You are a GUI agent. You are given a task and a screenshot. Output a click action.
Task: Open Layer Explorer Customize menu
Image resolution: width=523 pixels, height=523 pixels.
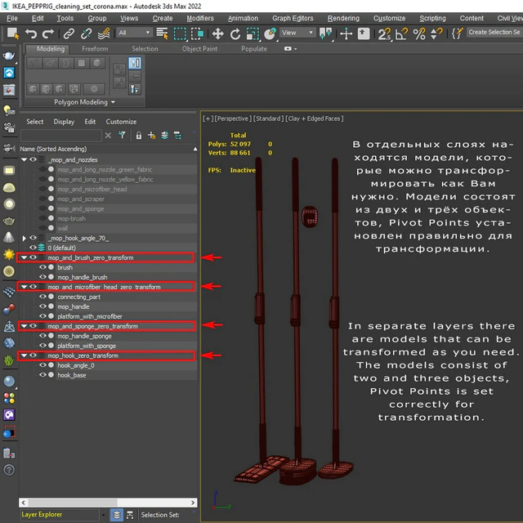pyautogui.click(x=121, y=122)
